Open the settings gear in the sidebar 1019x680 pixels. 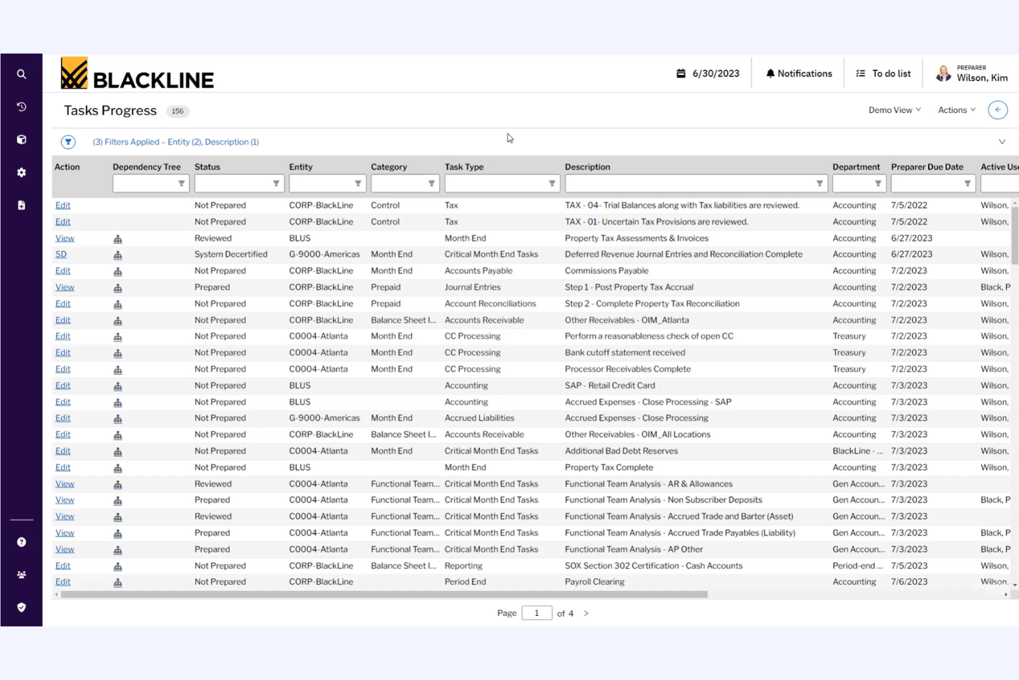click(x=21, y=172)
